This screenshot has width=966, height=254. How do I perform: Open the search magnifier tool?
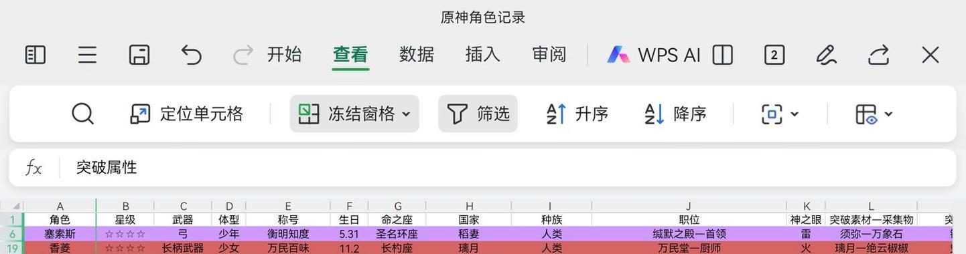tap(82, 114)
